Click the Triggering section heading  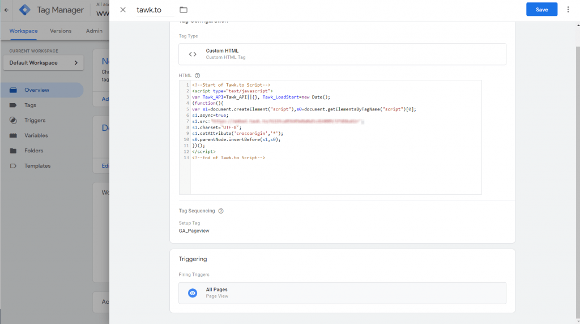click(x=193, y=259)
